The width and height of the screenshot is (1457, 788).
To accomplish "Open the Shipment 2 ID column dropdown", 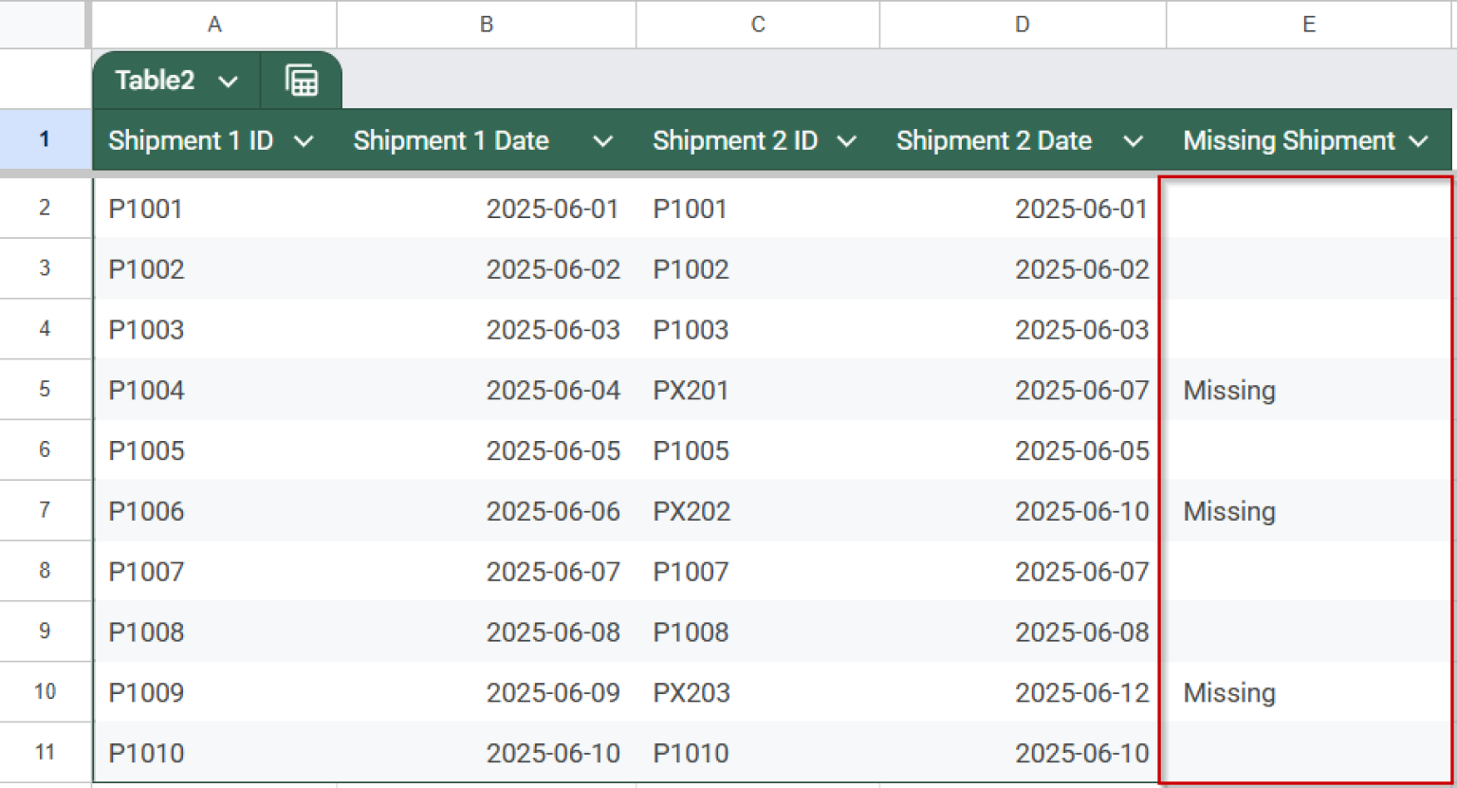I will (849, 140).
